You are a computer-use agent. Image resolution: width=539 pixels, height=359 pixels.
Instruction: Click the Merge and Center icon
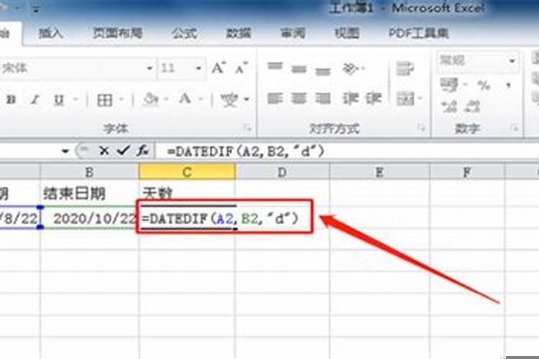tap(405, 98)
